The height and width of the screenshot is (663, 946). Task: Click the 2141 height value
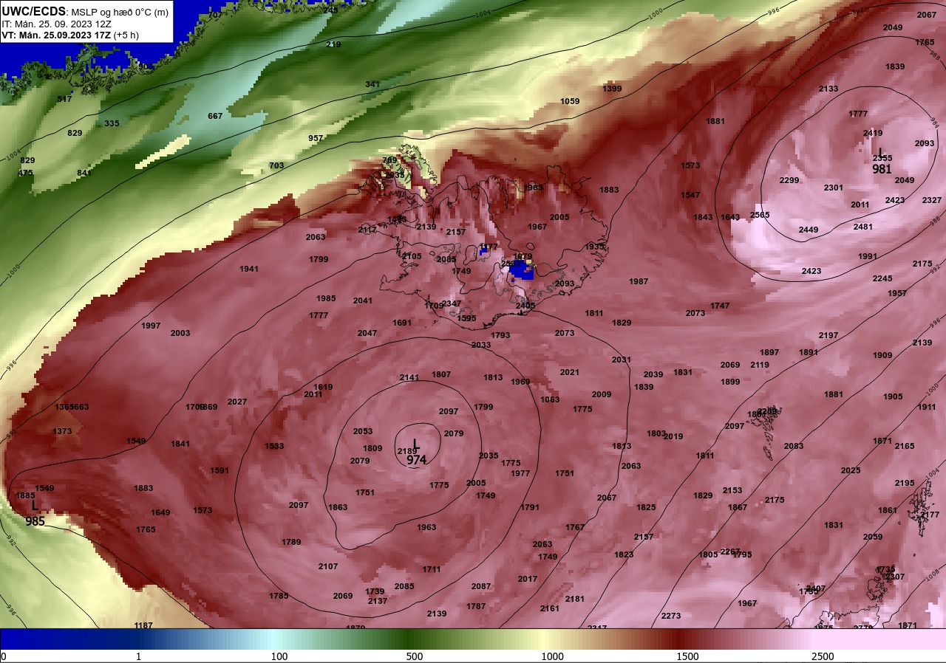click(409, 377)
